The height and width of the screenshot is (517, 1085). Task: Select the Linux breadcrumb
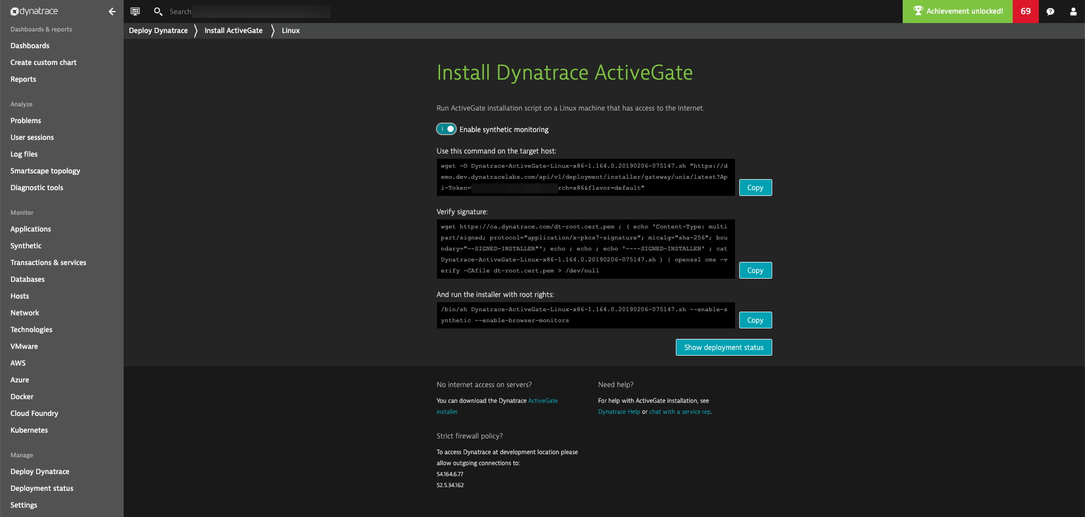[291, 30]
